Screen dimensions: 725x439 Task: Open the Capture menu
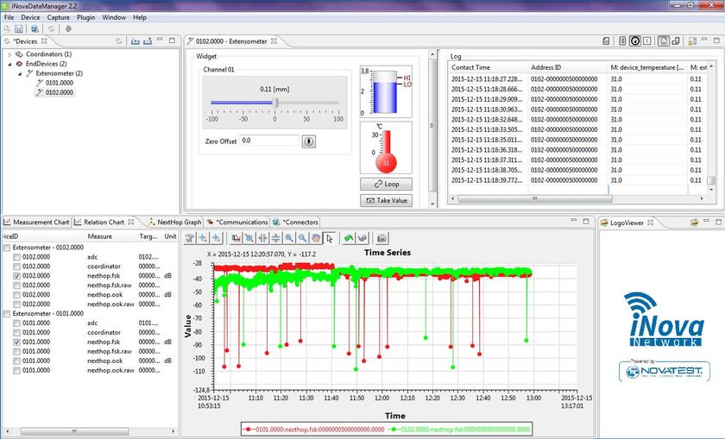pos(59,17)
